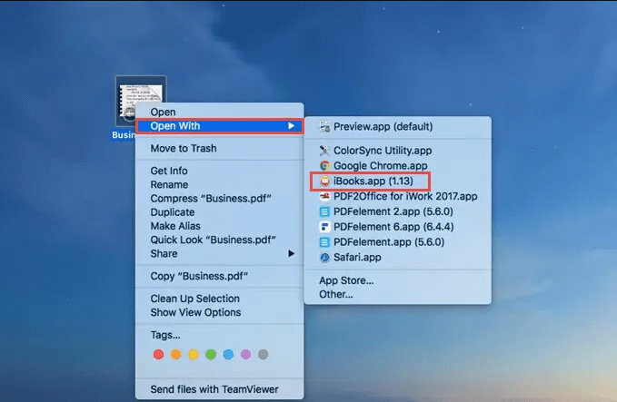Click the Preview.app icon in submenu
617x402 pixels.
(x=324, y=127)
